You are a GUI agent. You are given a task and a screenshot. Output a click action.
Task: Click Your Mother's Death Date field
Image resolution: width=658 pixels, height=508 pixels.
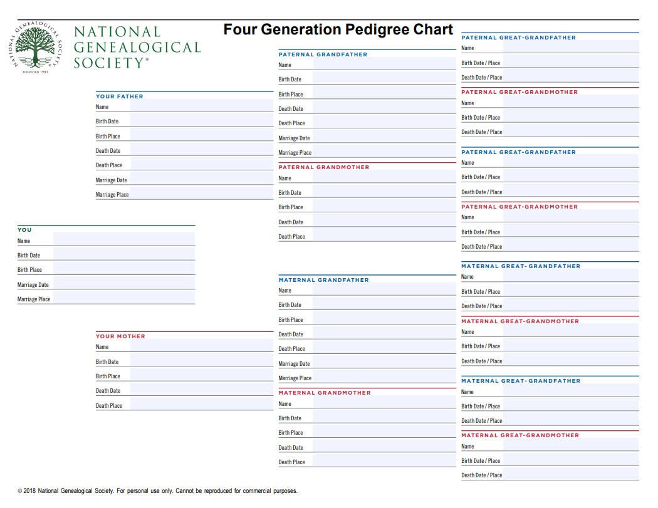click(x=201, y=389)
